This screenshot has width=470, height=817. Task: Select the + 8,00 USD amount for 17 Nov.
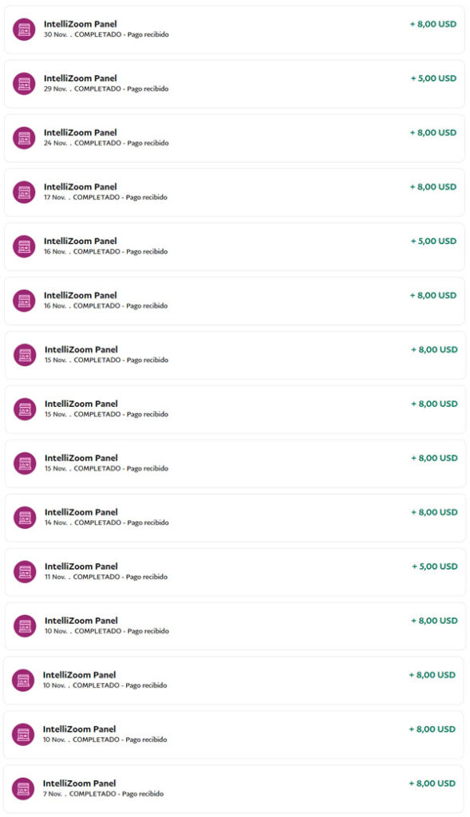click(433, 187)
